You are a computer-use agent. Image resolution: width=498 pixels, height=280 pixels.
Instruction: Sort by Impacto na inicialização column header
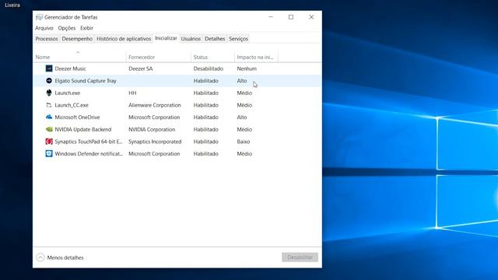(x=255, y=57)
